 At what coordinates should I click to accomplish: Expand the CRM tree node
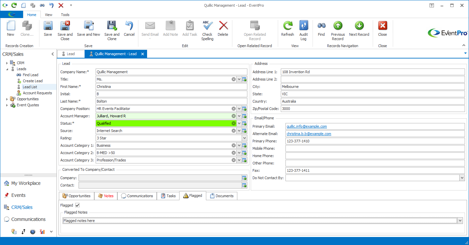tap(7, 63)
